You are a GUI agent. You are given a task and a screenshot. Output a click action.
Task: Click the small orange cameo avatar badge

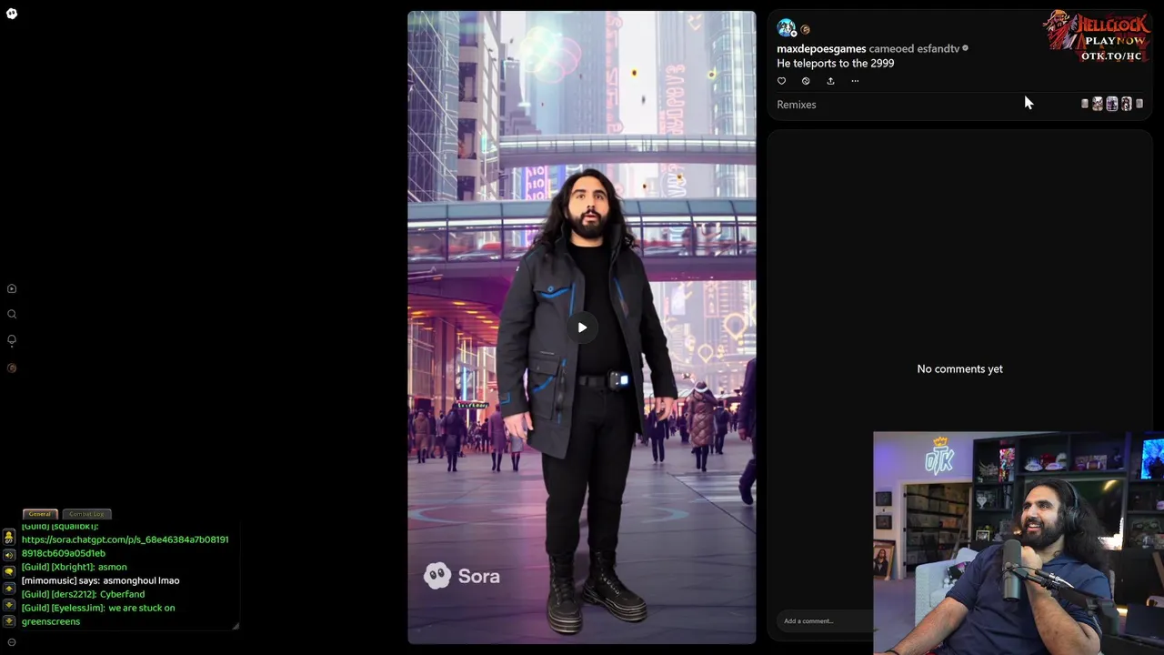[805, 30]
